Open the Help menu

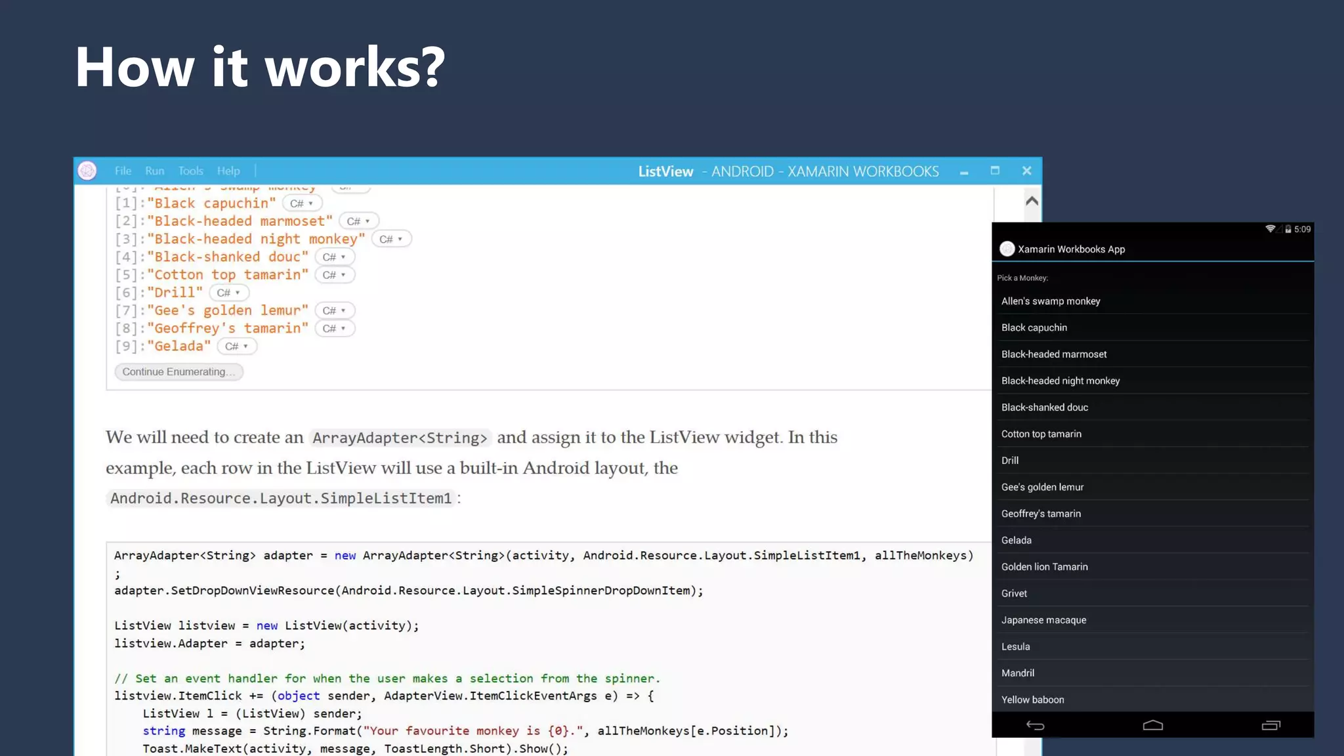pos(228,171)
